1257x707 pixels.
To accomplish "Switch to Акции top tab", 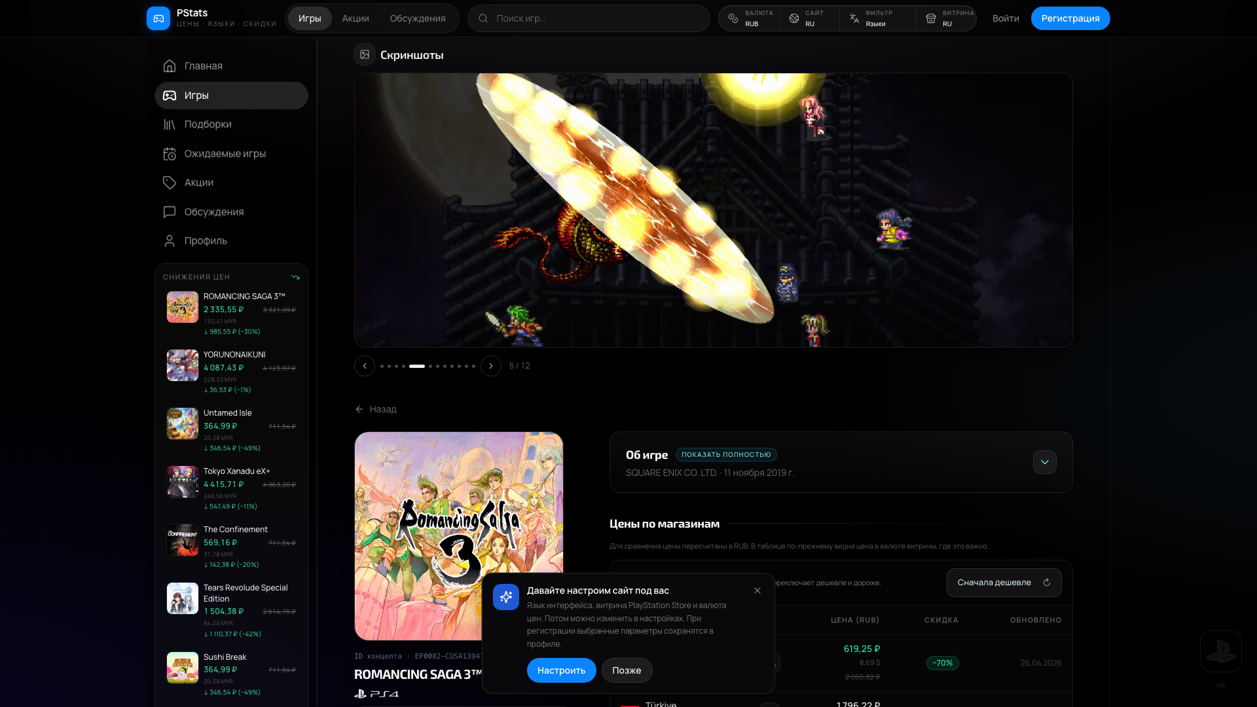I will coord(355,18).
